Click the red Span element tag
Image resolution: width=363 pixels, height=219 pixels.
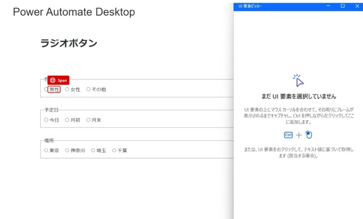(58, 80)
